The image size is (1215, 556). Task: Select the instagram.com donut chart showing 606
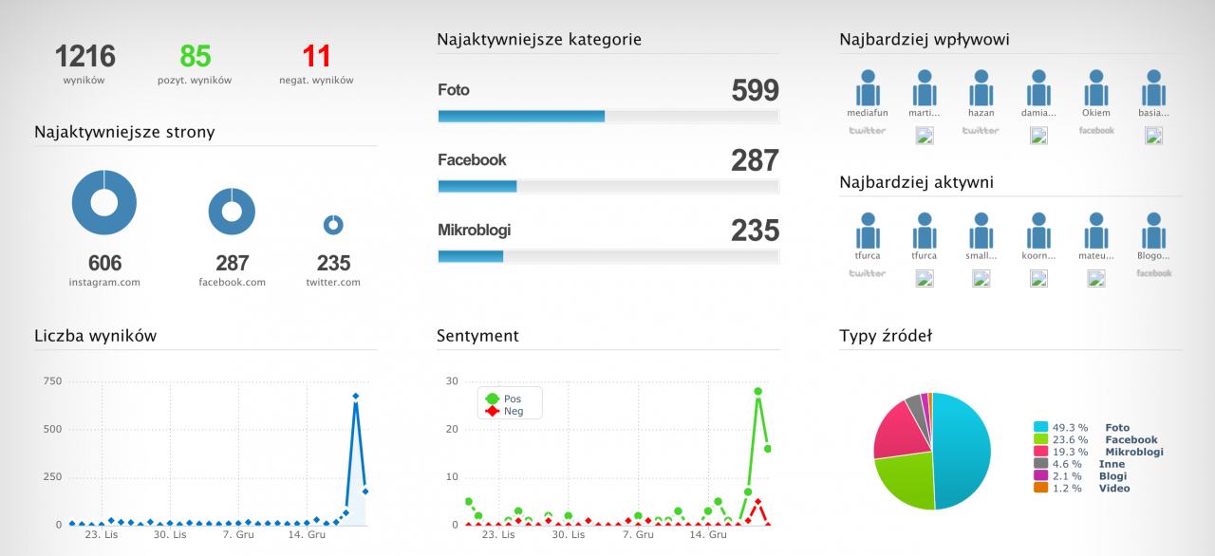tap(103, 202)
